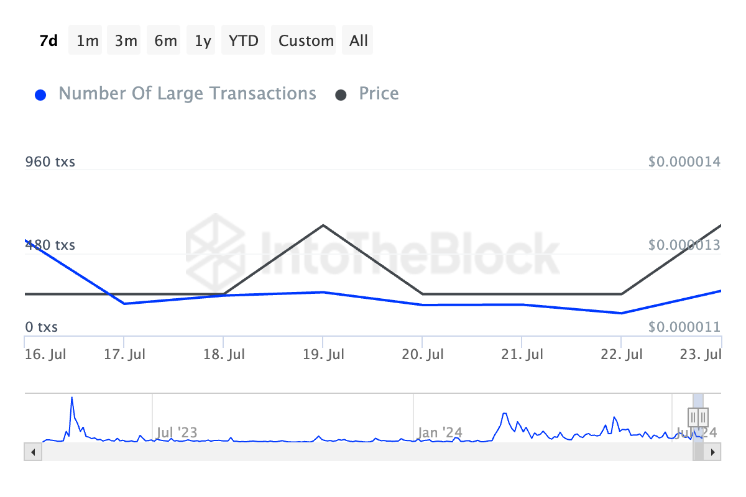Click the blue legend dot
This screenshot has height=497, width=746.
pyautogui.click(x=40, y=95)
